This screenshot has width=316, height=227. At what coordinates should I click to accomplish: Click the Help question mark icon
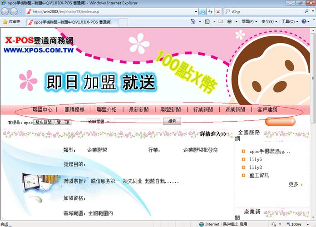pyautogui.click(x=302, y=21)
